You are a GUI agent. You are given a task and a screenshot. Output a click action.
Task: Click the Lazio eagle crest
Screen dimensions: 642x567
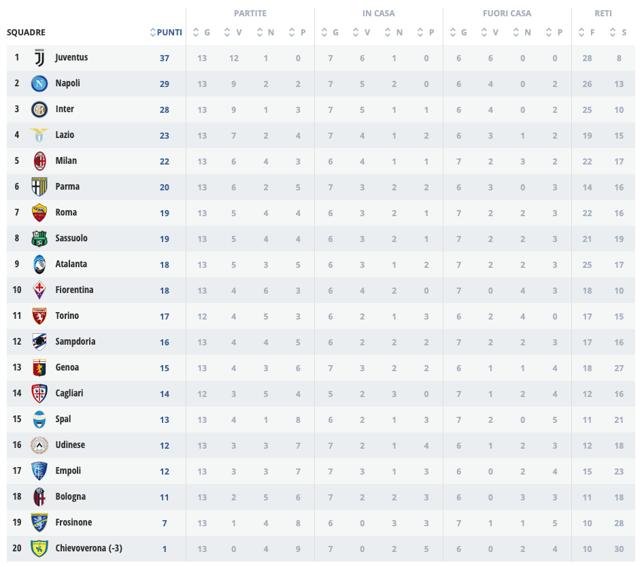coord(39,135)
